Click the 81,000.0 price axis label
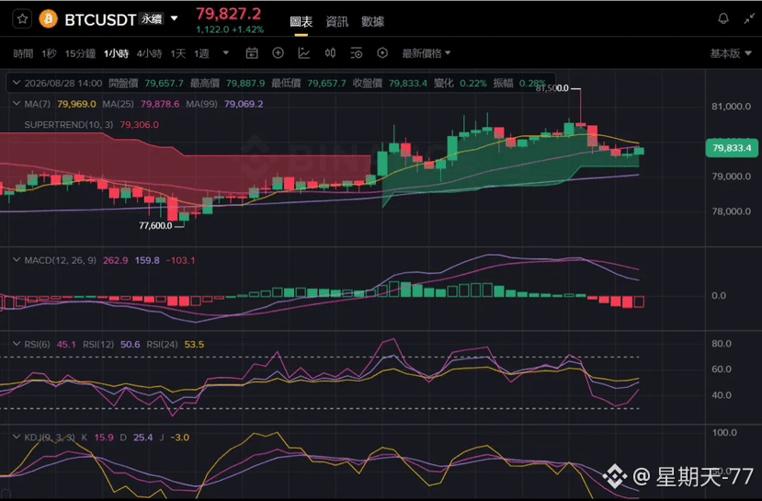Screen dimensions: 762x501 coord(731,107)
